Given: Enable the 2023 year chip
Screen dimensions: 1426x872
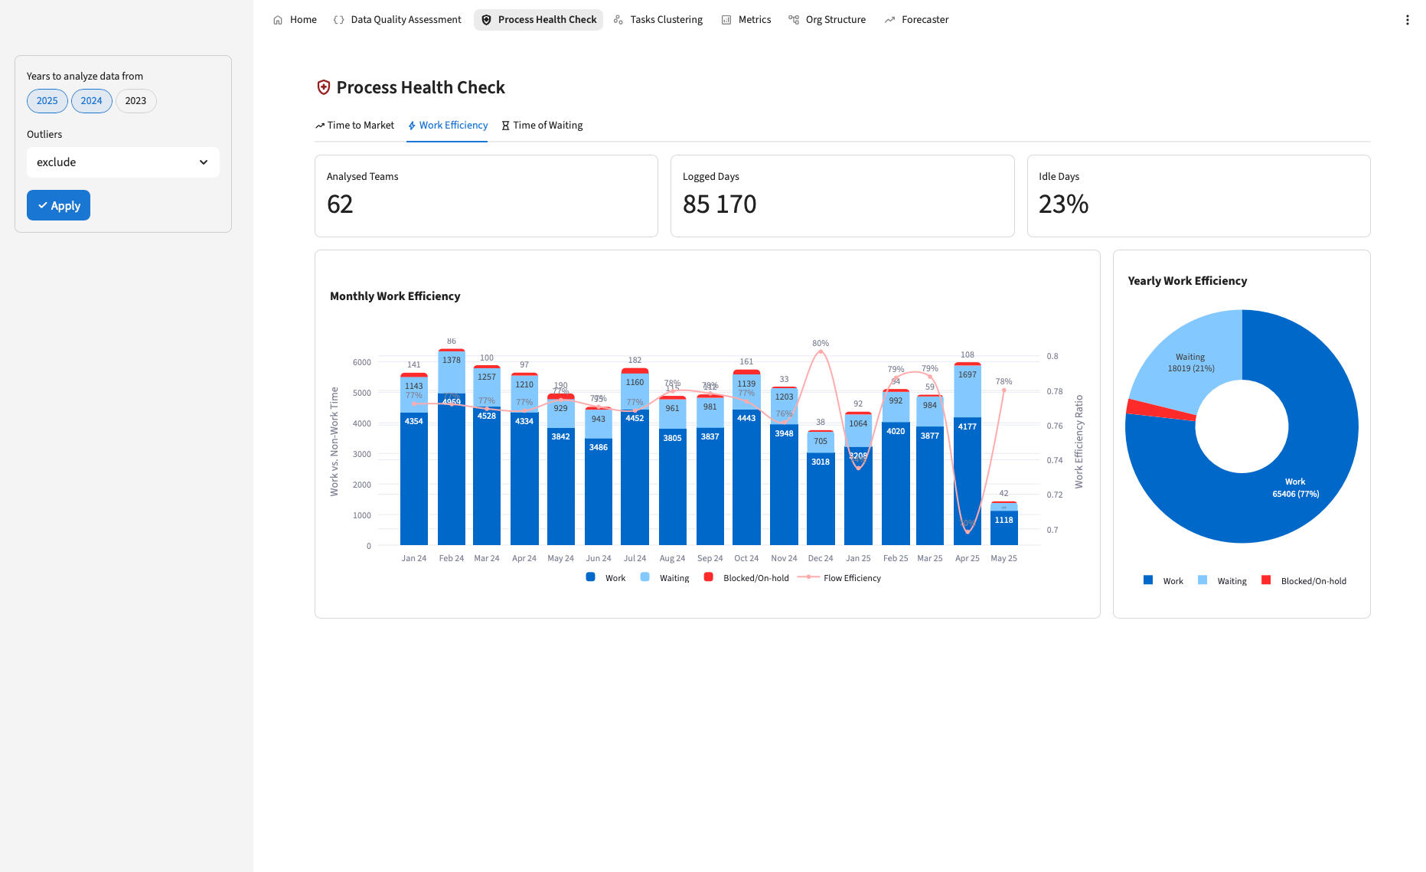Looking at the screenshot, I should tap(135, 101).
